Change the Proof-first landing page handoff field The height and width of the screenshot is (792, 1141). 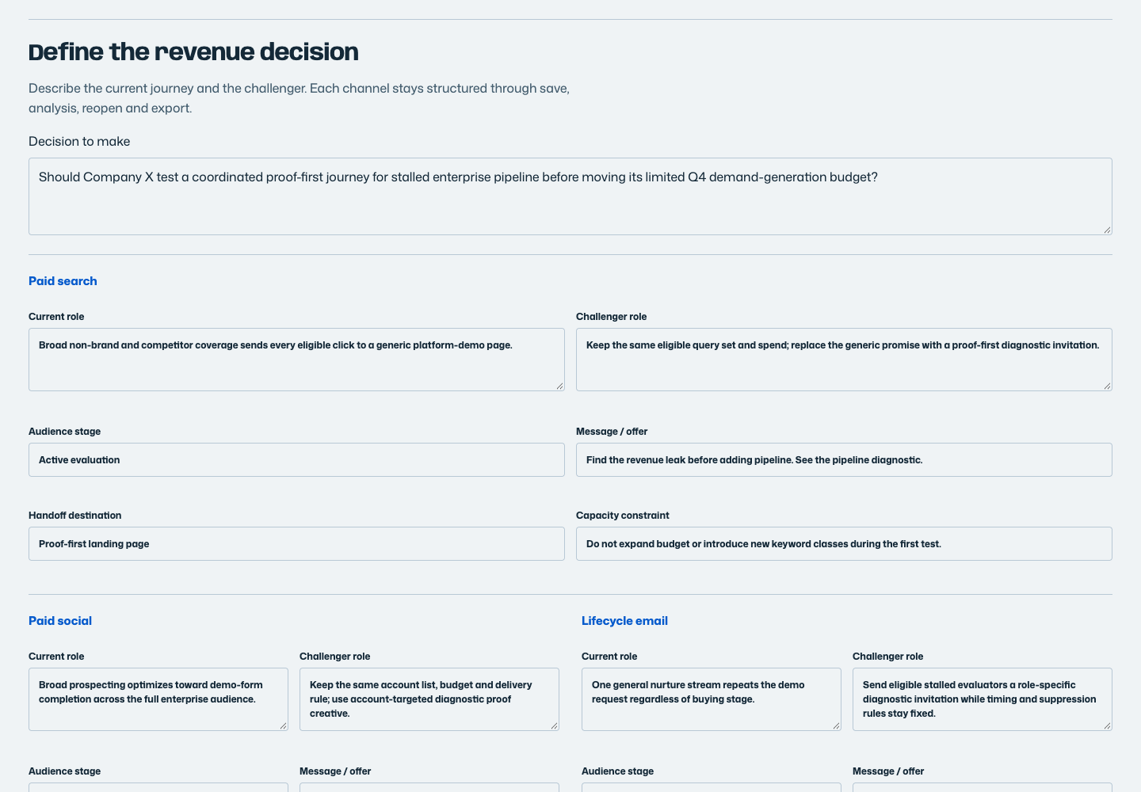click(296, 544)
